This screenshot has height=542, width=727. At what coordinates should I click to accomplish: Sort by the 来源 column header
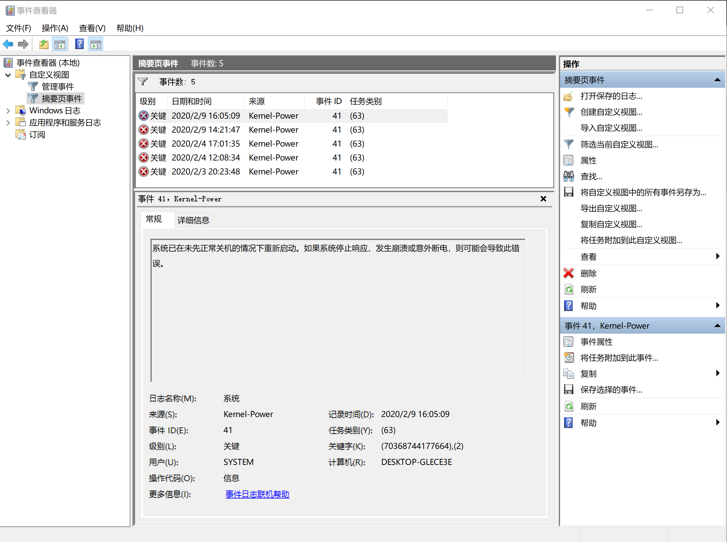[275, 101]
